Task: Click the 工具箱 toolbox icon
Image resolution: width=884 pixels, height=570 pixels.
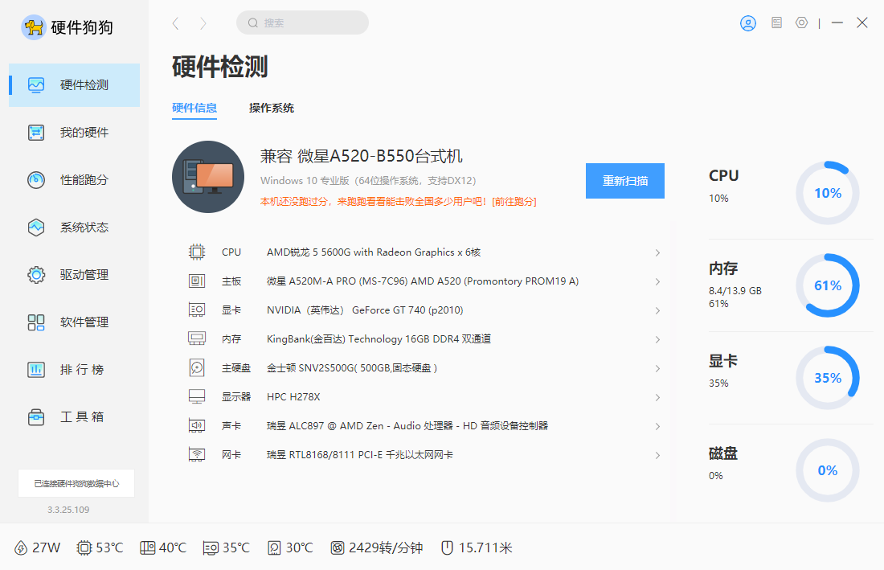Action: click(x=36, y=416)
